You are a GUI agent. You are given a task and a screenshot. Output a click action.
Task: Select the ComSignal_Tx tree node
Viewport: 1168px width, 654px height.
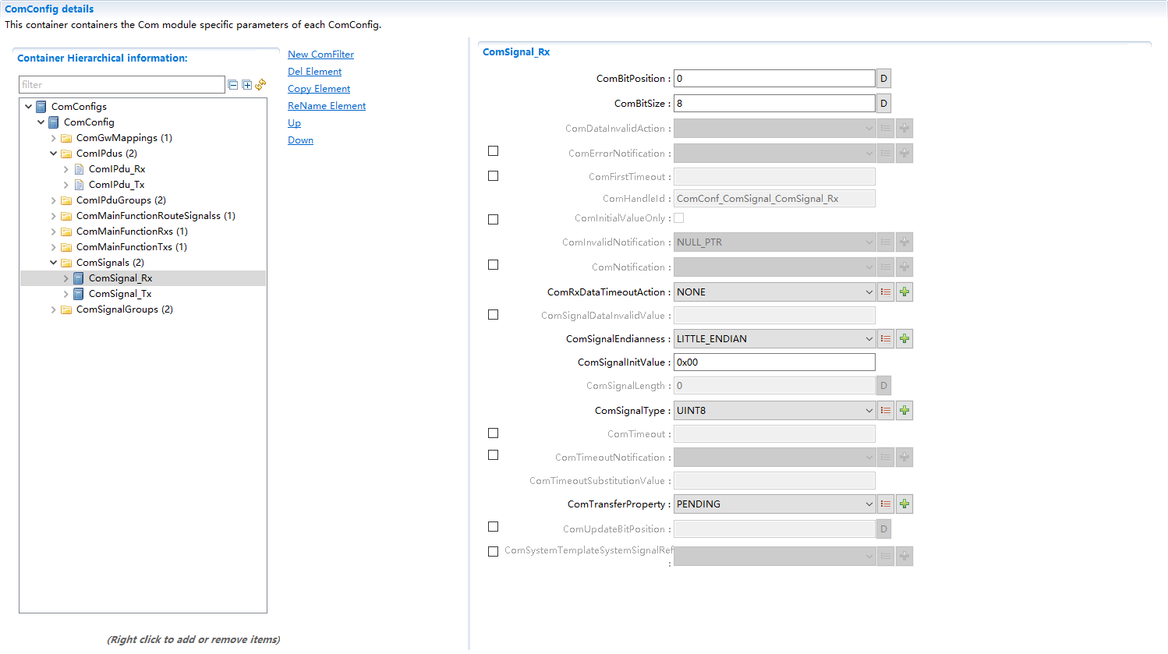click(x=120, y=294)
